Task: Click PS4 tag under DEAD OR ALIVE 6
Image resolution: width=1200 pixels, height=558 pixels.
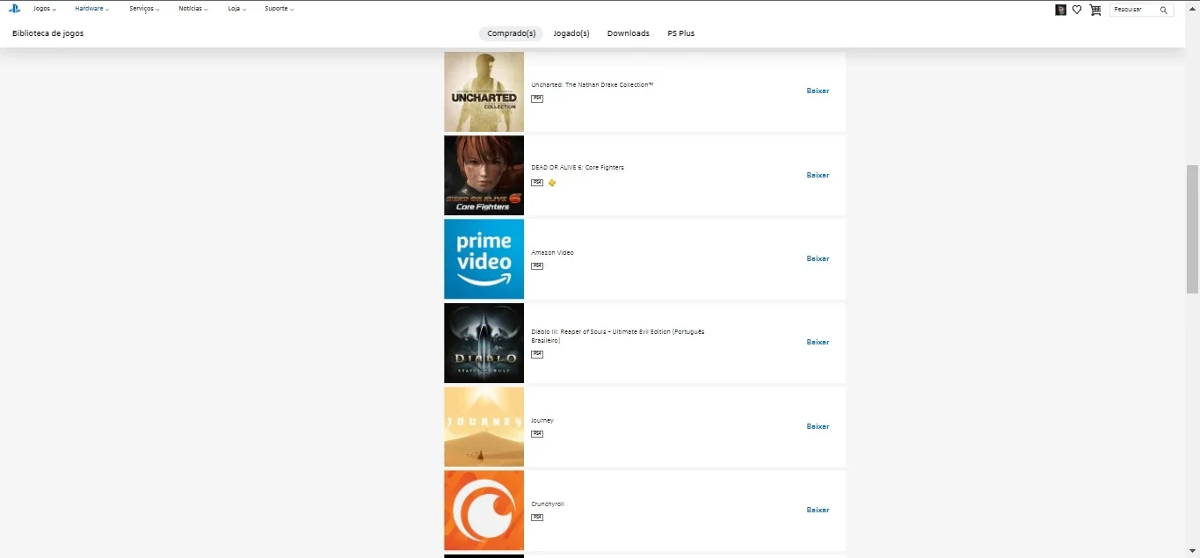Action: point(537,183)
